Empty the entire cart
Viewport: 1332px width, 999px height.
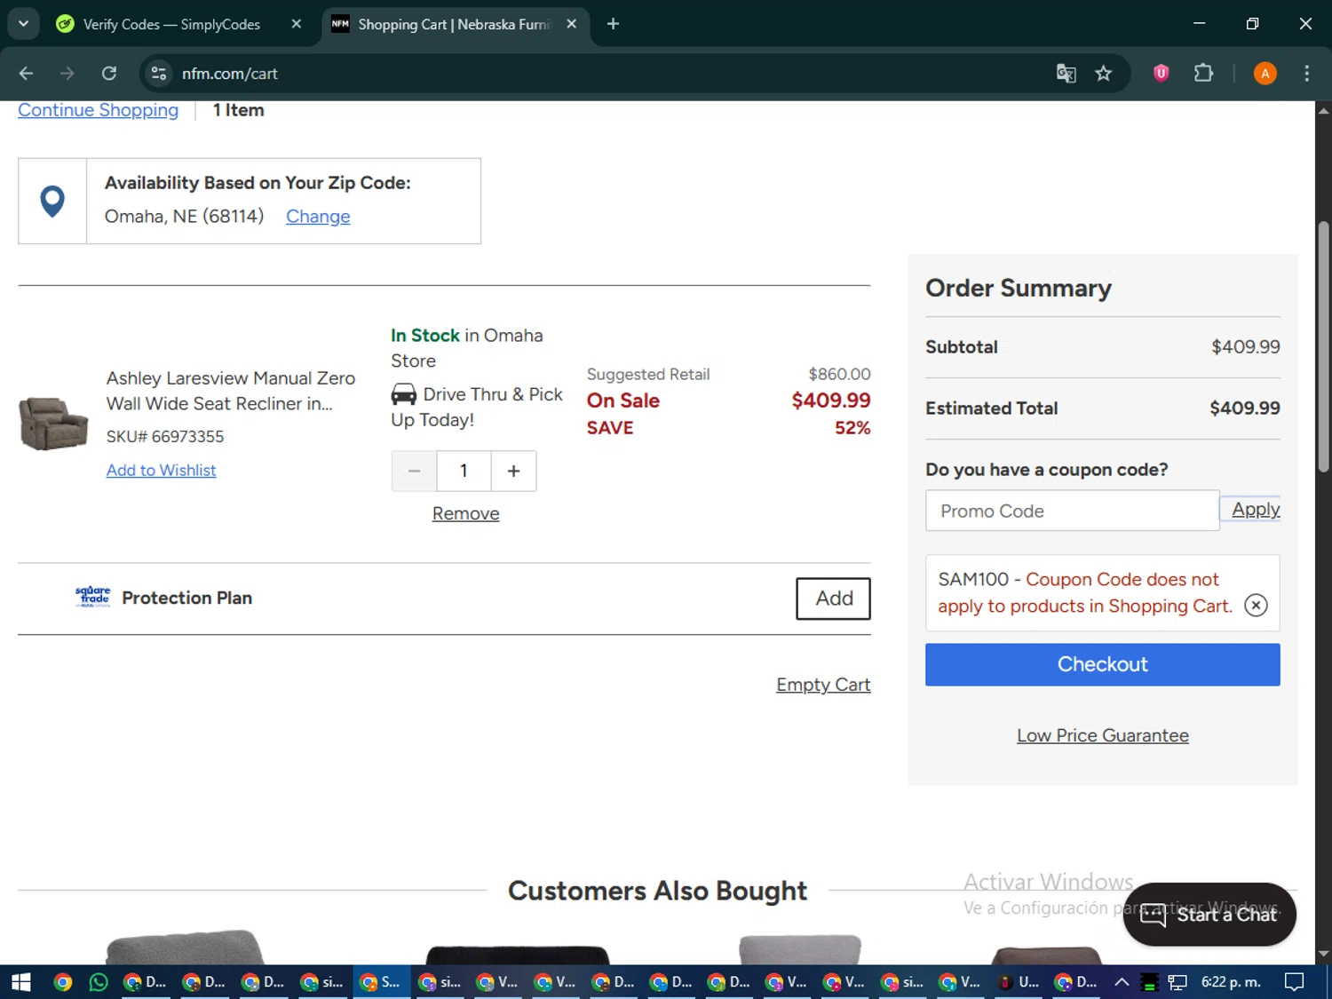click(823, 685)
